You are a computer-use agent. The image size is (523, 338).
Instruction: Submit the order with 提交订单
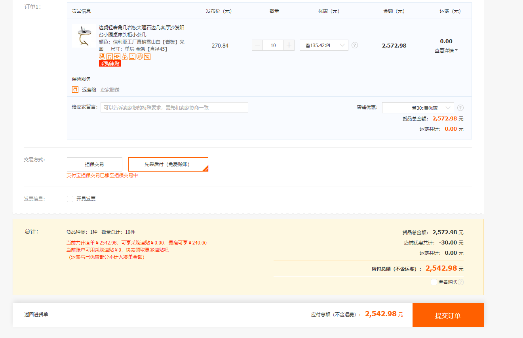coord(448,315)
